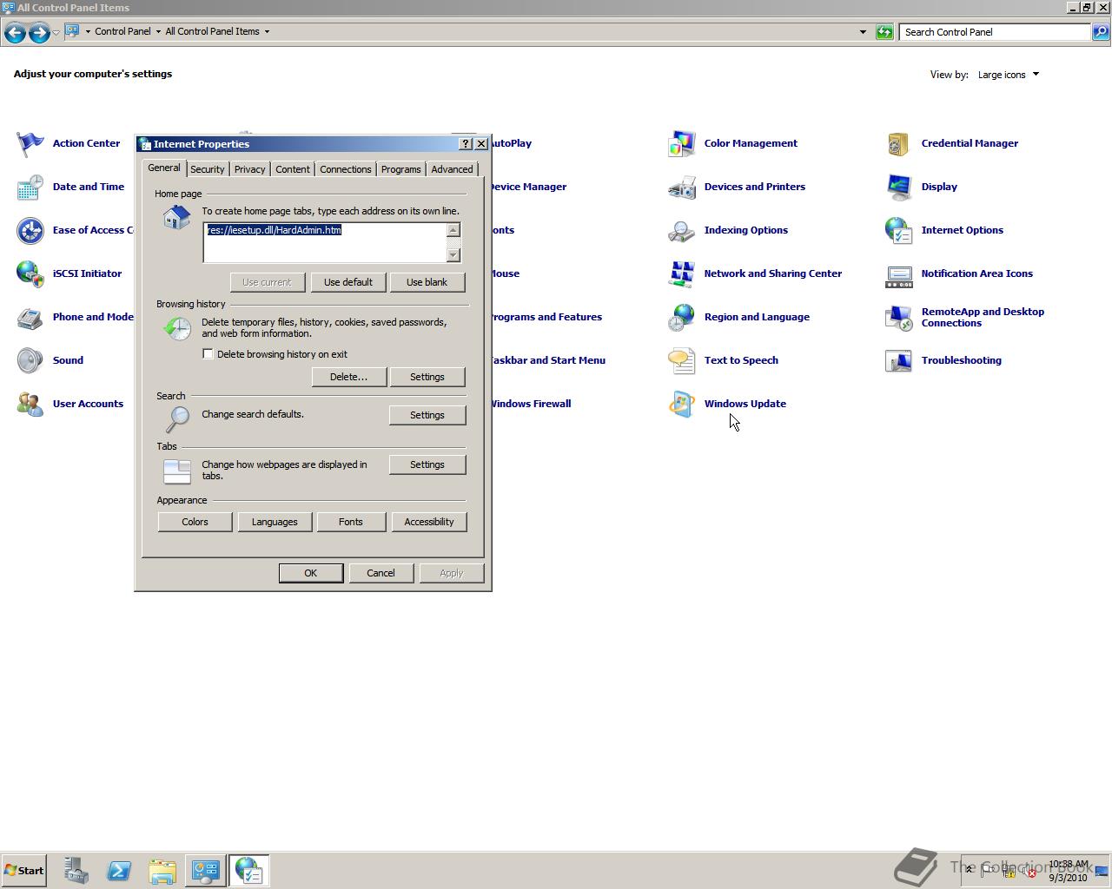This screenshot has height=889, width=1112.
Task: Open Troubleshooting icon
Action: click(x=899, y=360)
